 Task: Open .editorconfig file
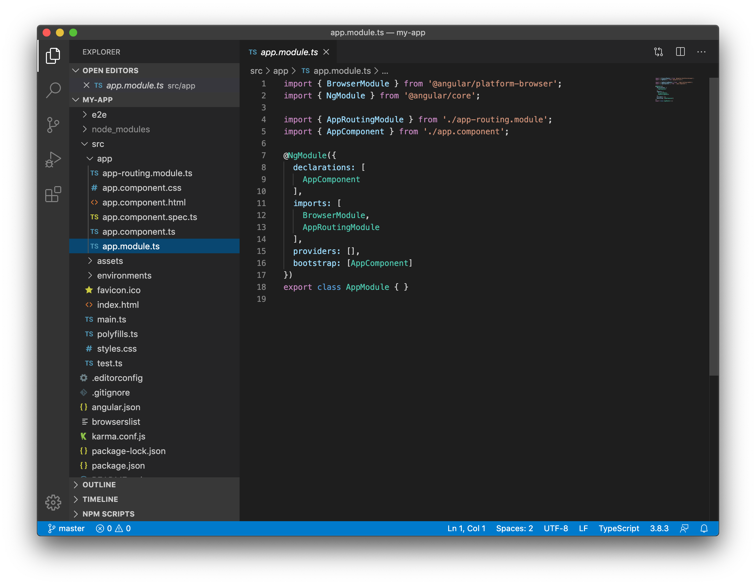click(154, 378)
